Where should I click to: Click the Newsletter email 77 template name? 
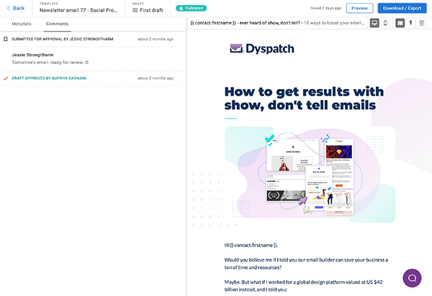click(78, 11)
